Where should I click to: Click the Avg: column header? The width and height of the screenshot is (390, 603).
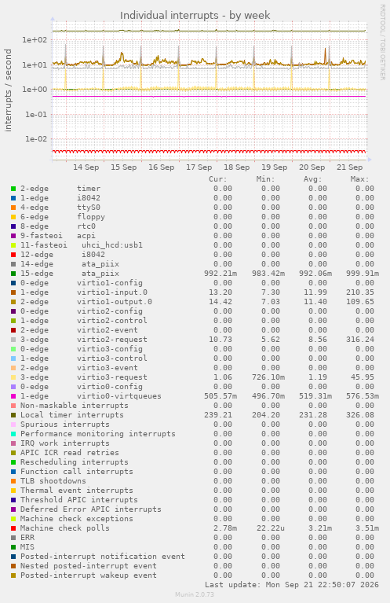(313, 179)
